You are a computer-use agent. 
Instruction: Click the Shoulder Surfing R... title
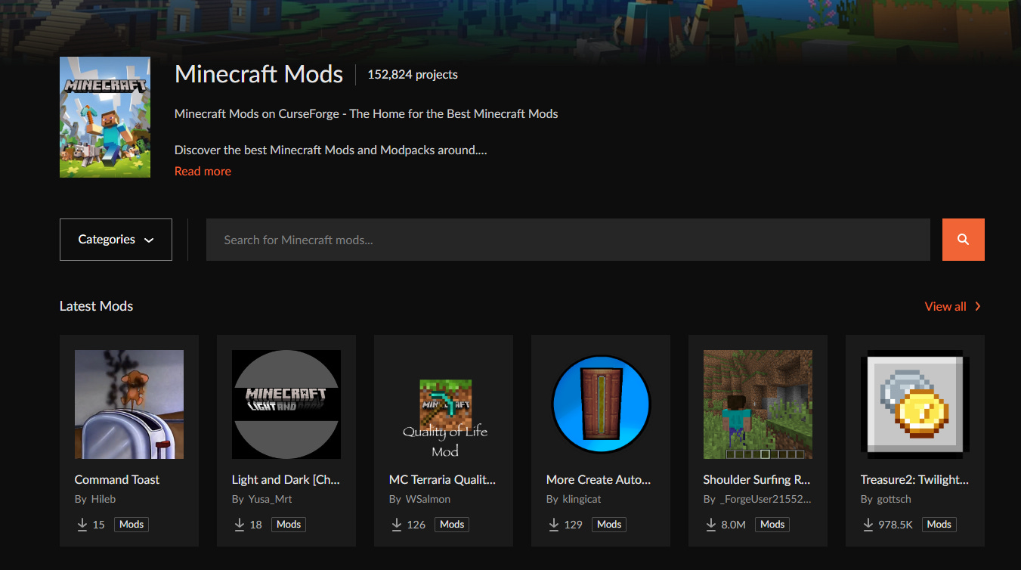[x=756, y=479]
